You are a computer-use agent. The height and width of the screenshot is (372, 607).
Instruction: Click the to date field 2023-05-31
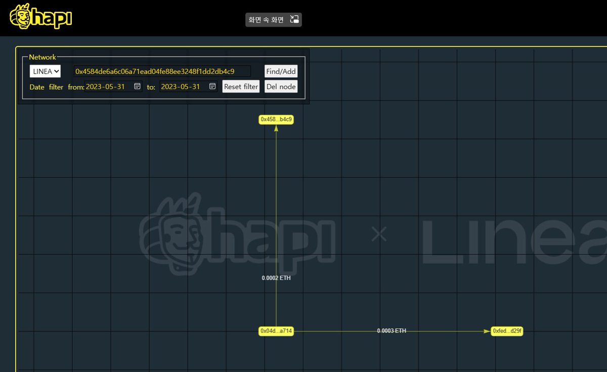pos(189,86)
